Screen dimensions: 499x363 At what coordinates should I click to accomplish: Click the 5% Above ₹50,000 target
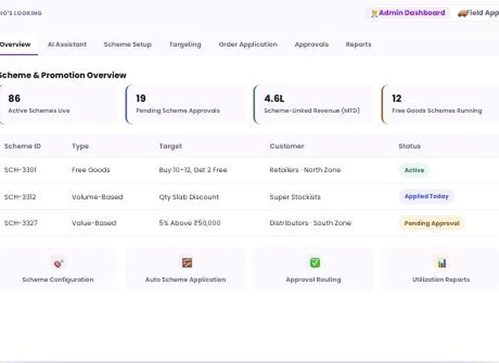pos(189,223)
